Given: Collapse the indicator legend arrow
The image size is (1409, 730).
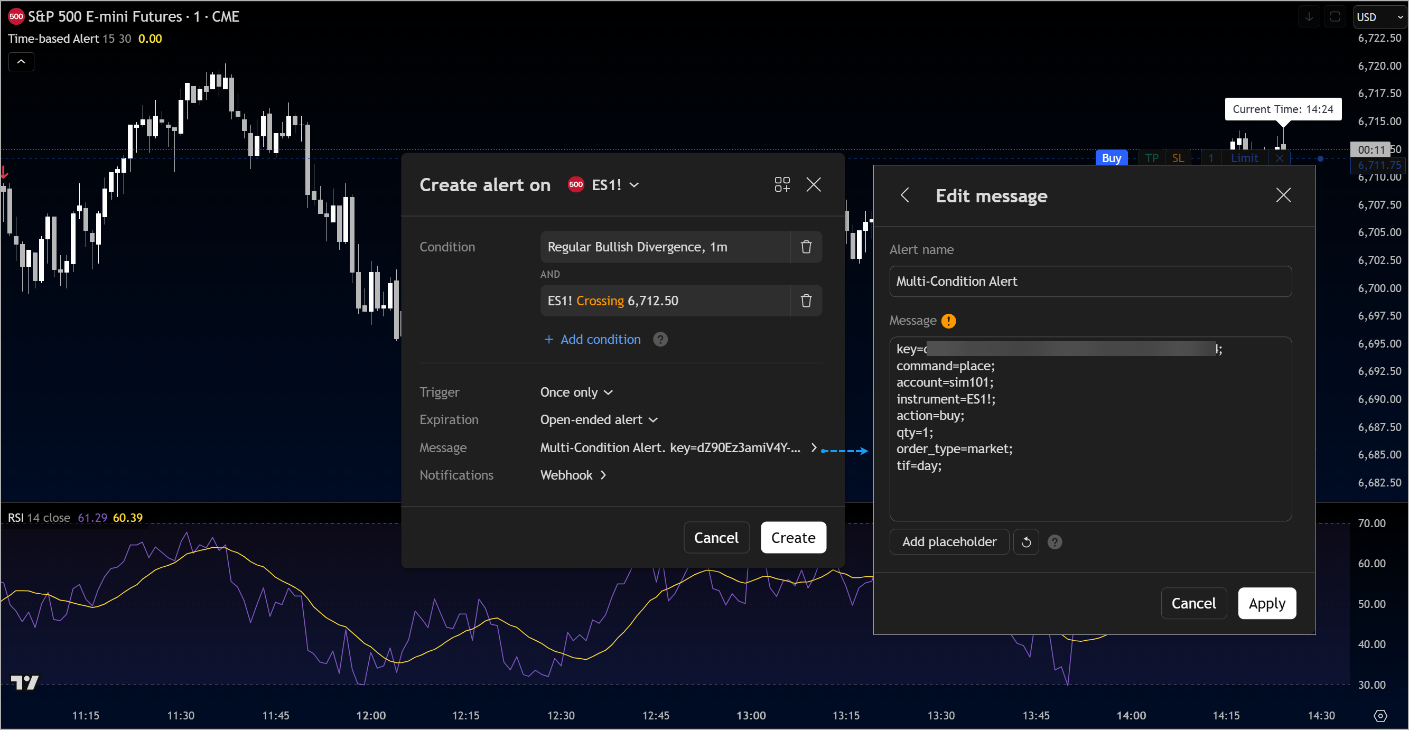Looking at the screenshot, I should point(21,62).
